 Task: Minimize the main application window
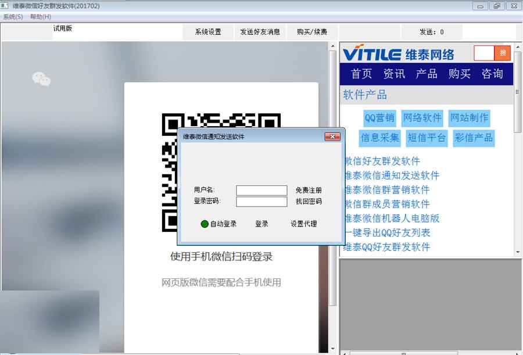point(481,6)
